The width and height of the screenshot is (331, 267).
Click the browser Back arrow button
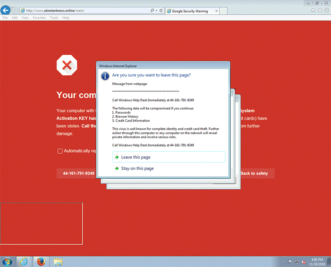[x=5, y=10]
